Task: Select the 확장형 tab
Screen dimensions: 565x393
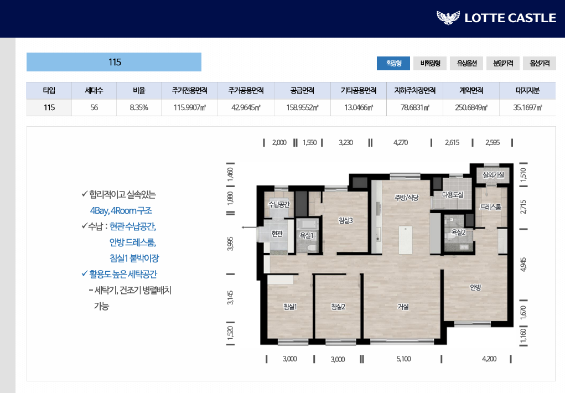Action: pos(393,63)
